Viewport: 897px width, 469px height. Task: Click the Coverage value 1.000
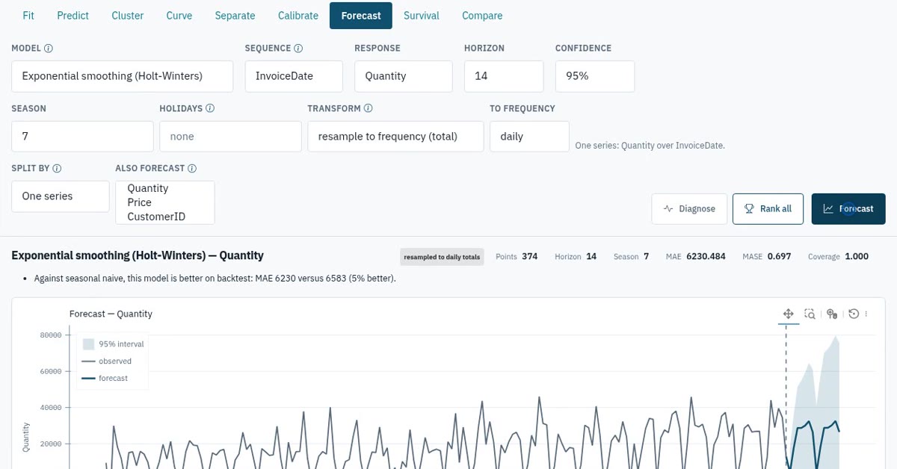coord(857,256)
